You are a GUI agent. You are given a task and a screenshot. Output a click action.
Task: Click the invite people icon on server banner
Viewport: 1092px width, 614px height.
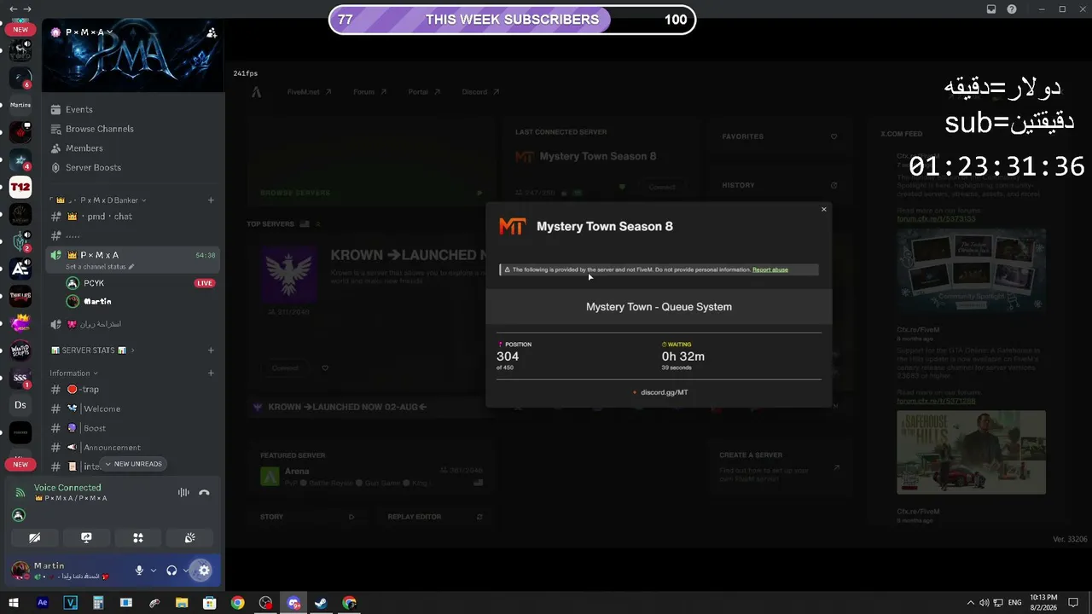tap(212, 32)
